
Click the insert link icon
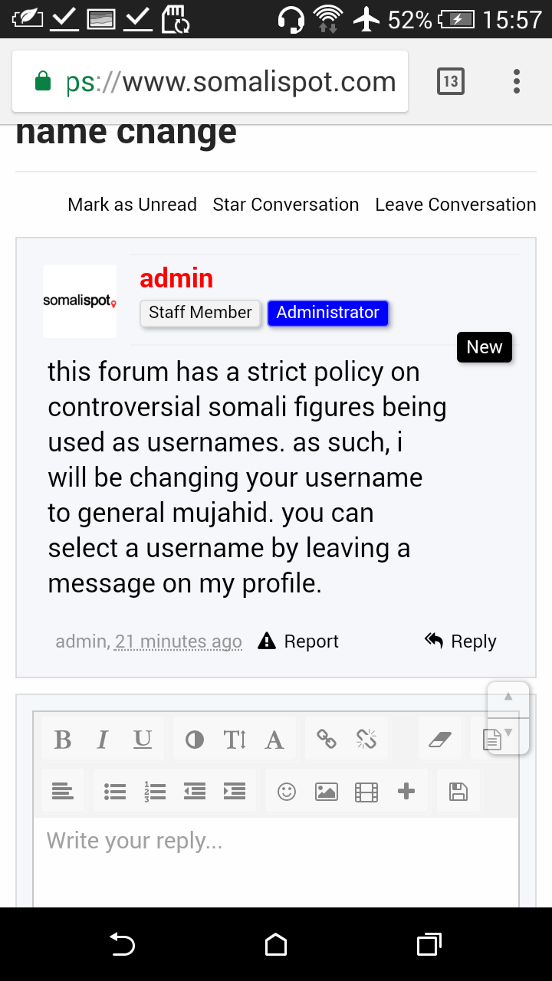click(x=327, y=740)
